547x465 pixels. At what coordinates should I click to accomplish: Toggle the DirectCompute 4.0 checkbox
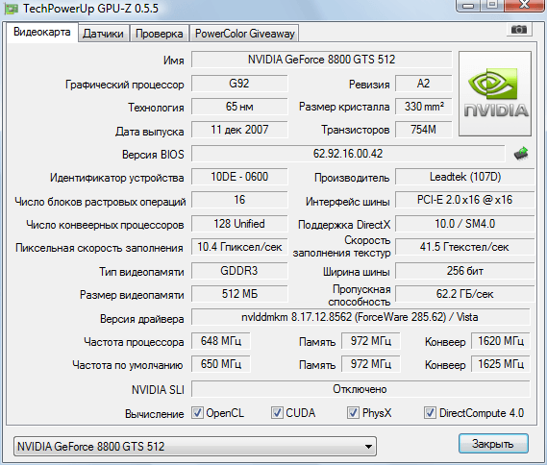430,413
